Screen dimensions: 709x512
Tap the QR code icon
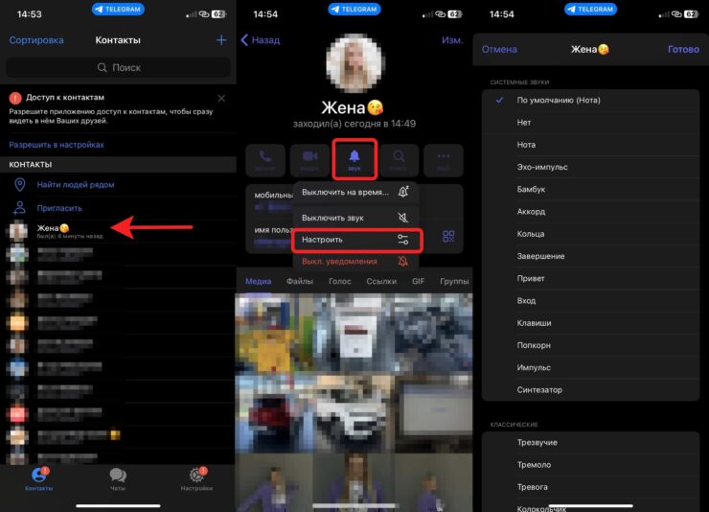448,237
